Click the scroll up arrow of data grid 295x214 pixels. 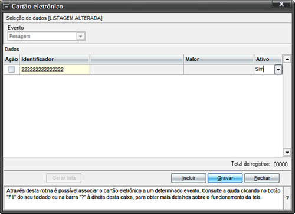coord(287,59)
